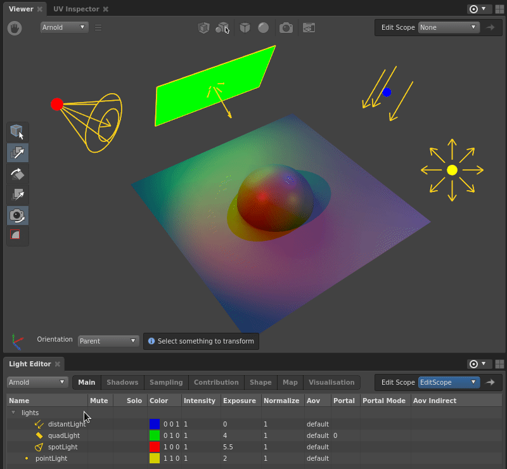Activate the Translate tool
Image resolution: width=507 pixels, height=469 pixels.
pyautogui.click(x=17, y=153)
